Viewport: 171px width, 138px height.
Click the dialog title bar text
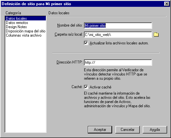click(36, 4)
